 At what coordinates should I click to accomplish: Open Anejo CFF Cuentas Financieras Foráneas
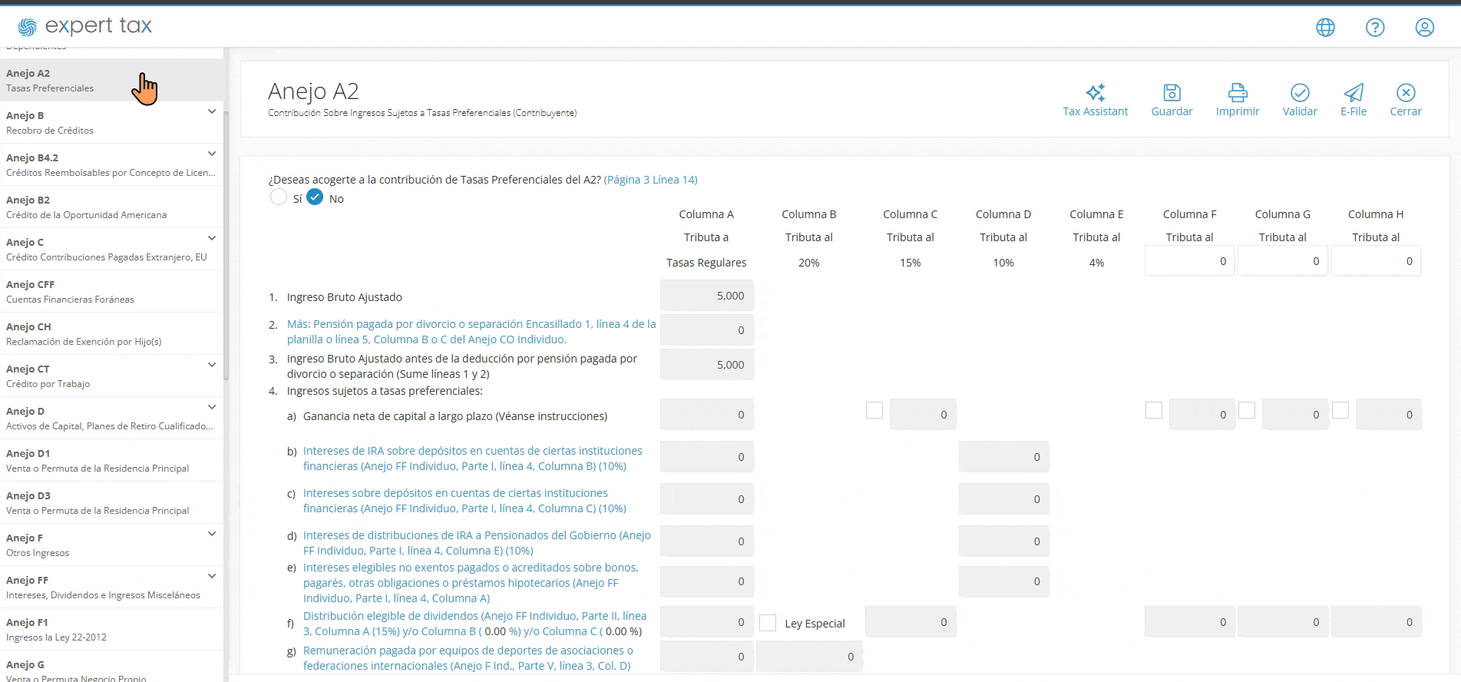[111, 291]
